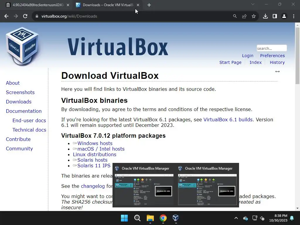Open About in the sidebar
This screenshot has height=225, width=300.
click(x=13, y=83)
